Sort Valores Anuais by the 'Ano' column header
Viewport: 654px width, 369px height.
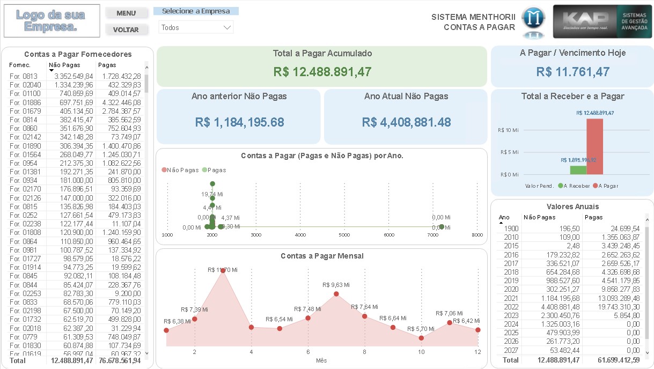(504, 217)
